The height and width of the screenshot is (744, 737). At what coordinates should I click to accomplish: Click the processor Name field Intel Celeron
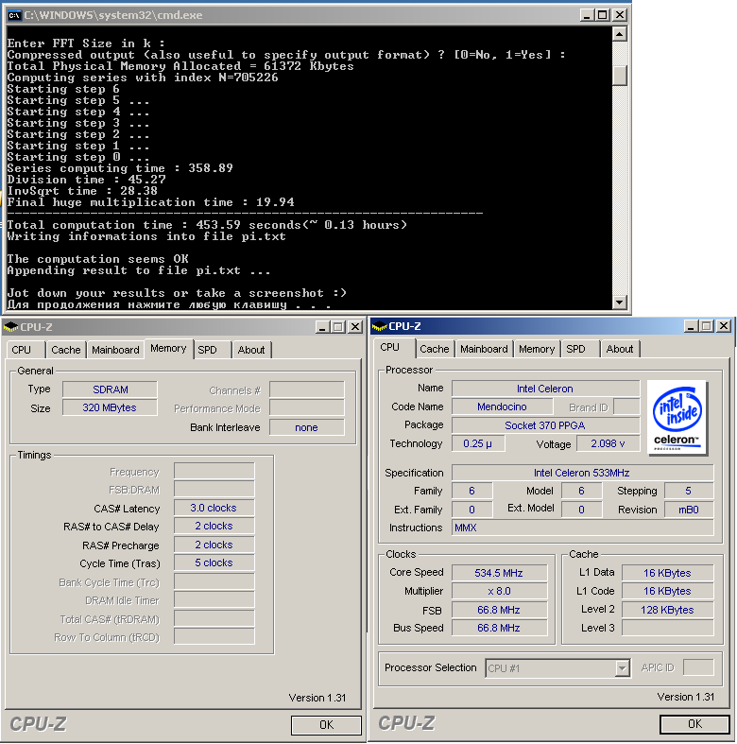pyautogui.click(x=545, y=389)
